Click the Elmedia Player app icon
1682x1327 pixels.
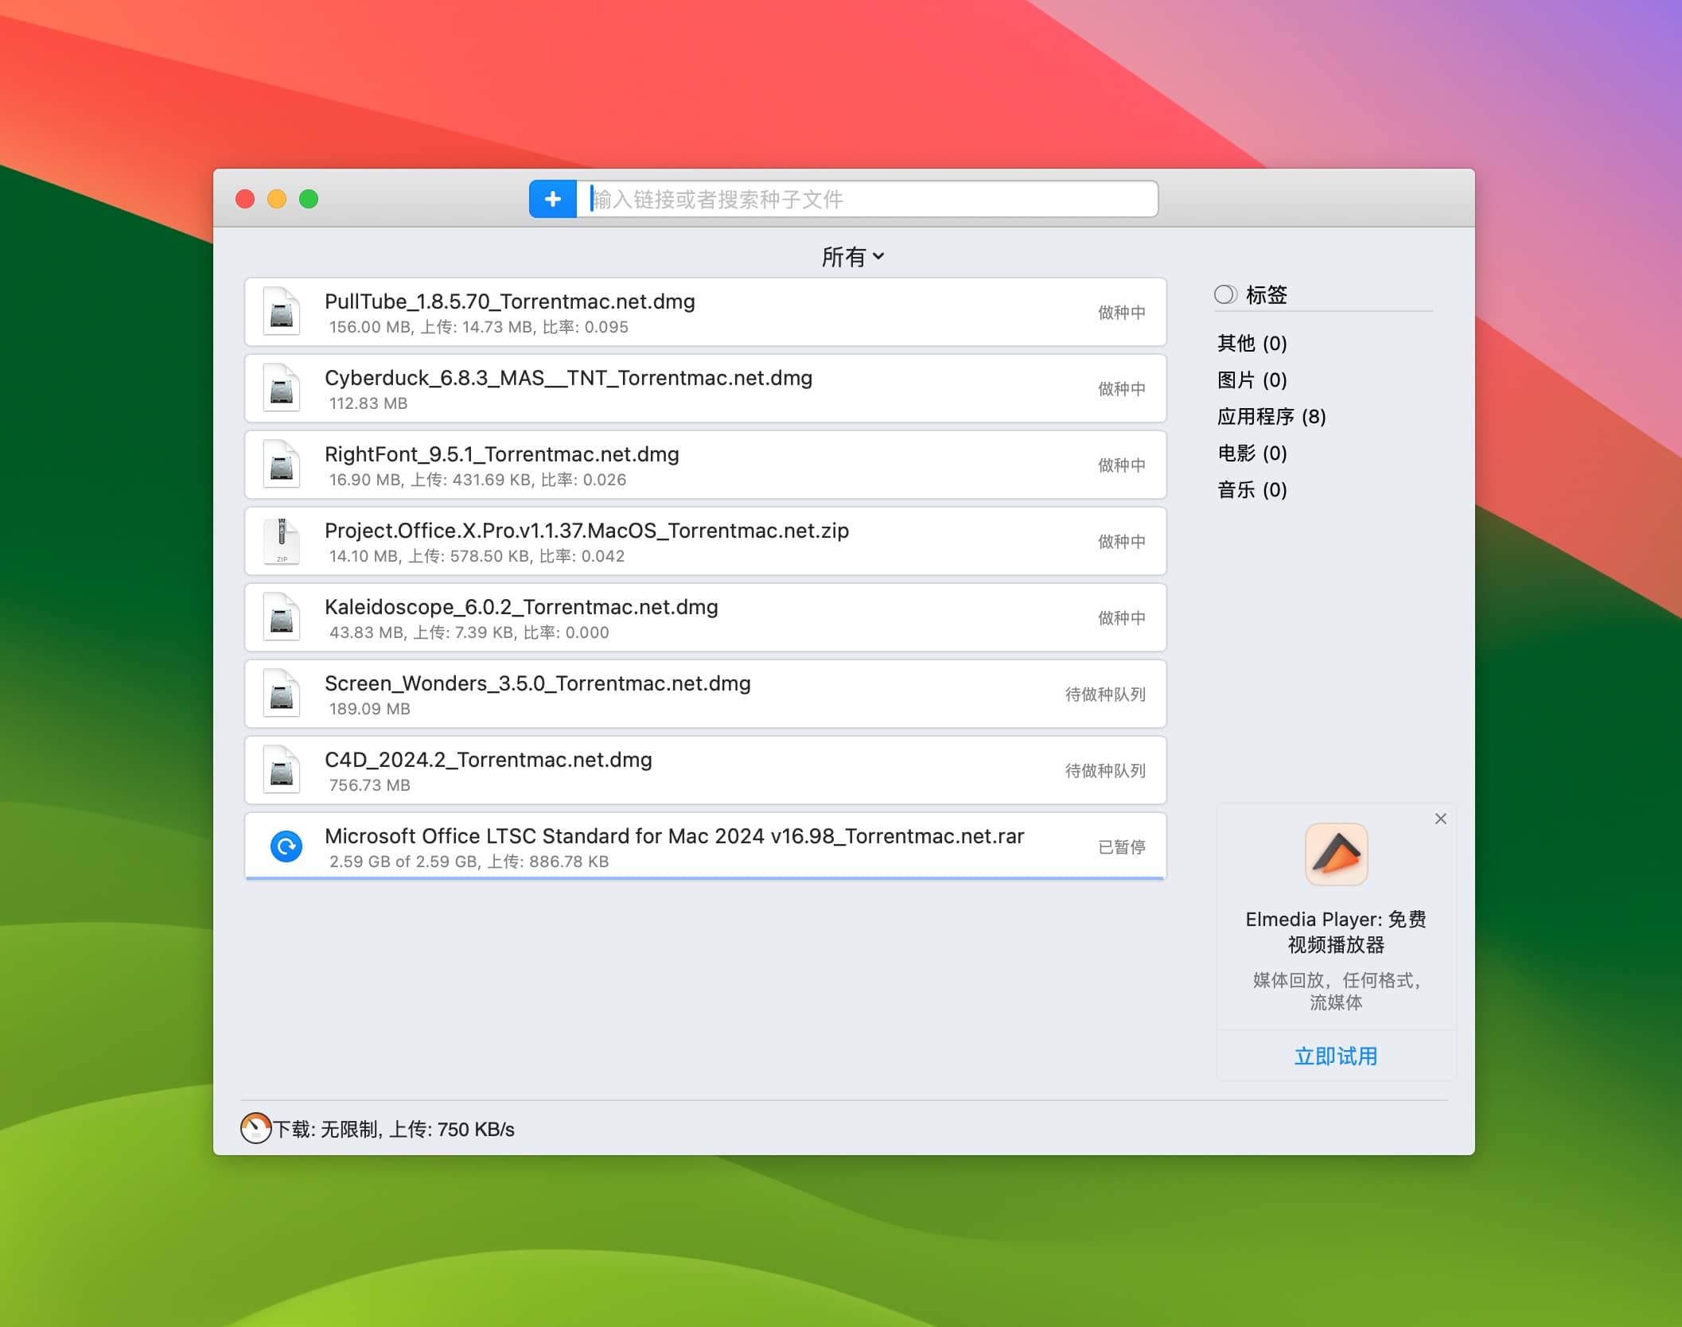(1336, 854)
